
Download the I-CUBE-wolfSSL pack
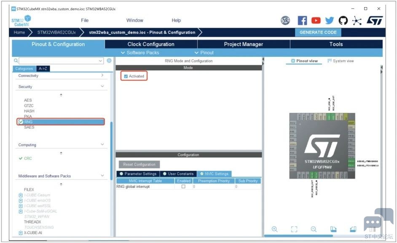pos(21,206)
